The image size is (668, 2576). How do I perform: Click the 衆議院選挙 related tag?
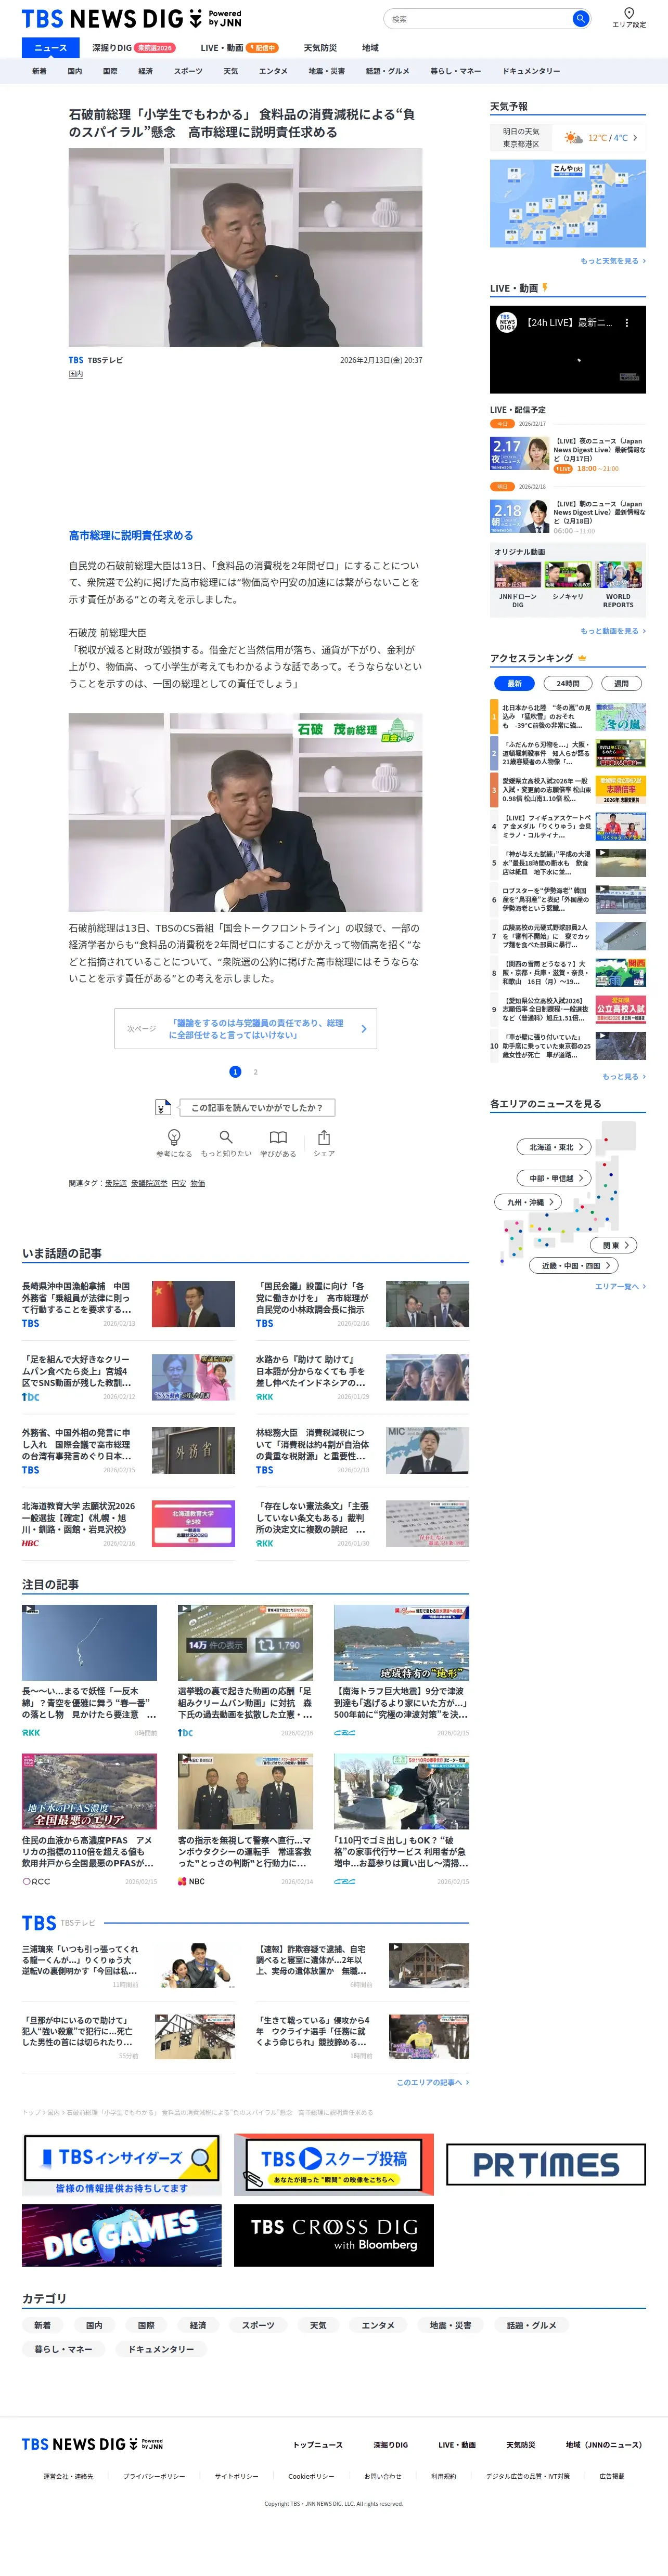149,1183
